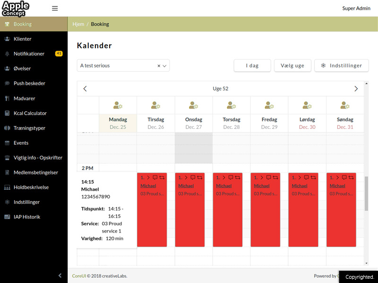Click arrow icon on Fredag booking

(261, 177)
